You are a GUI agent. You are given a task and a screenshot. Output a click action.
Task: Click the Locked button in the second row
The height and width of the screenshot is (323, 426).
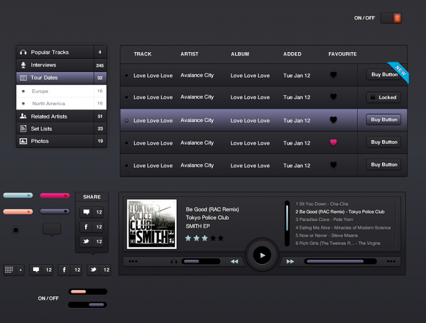click(383, 97)
